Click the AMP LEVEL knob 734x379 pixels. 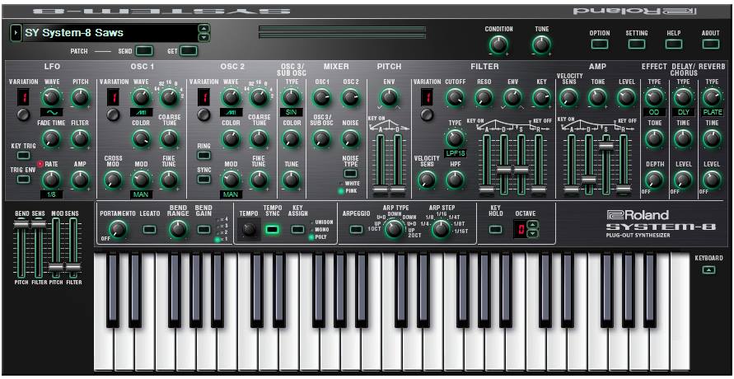coord(626,97)
